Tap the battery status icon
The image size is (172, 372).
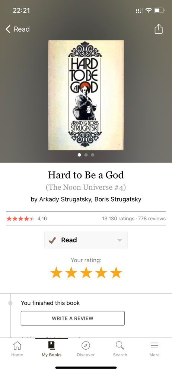[x=159, y=10]
